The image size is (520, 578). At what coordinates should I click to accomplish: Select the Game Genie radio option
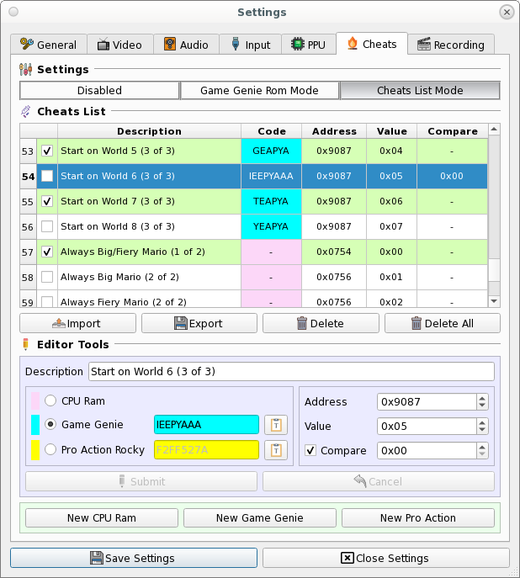[50, 424]
